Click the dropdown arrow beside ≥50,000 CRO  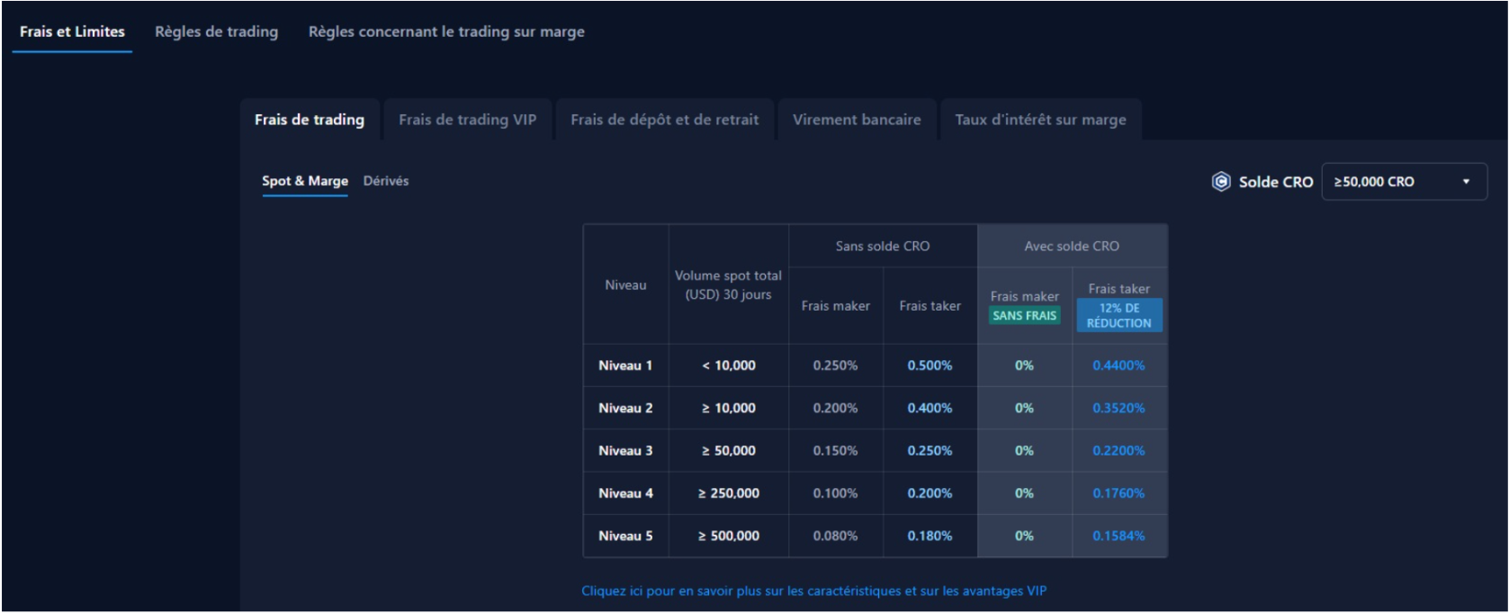point(1466,182)
